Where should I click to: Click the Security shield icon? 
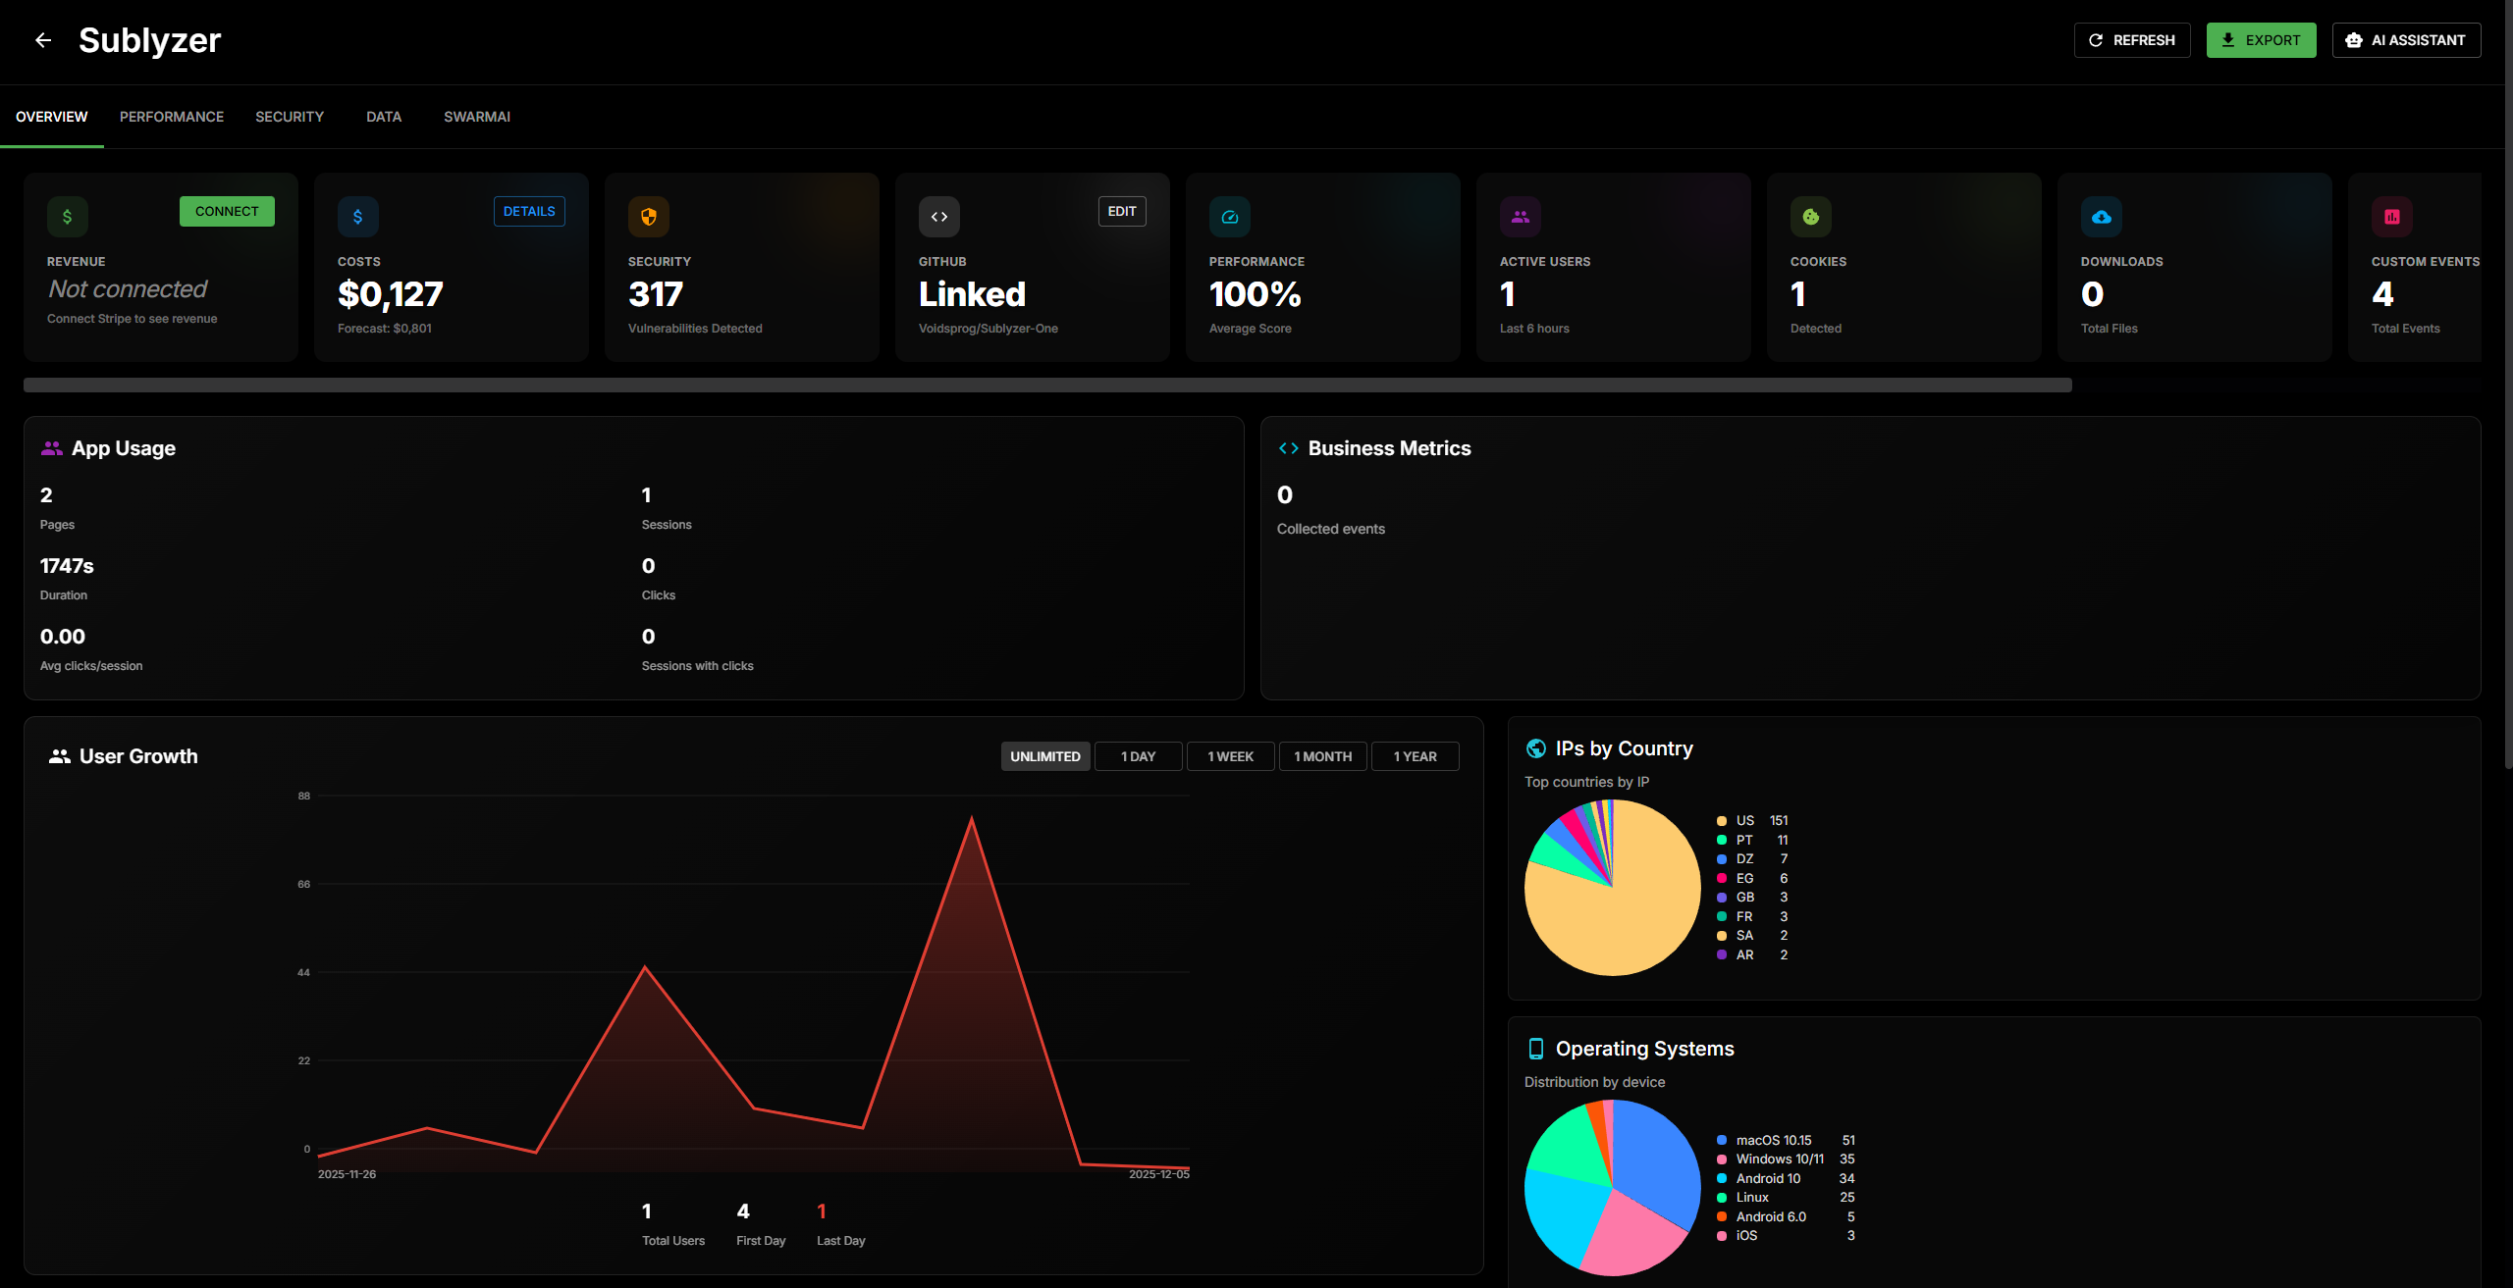click(648, 217)
